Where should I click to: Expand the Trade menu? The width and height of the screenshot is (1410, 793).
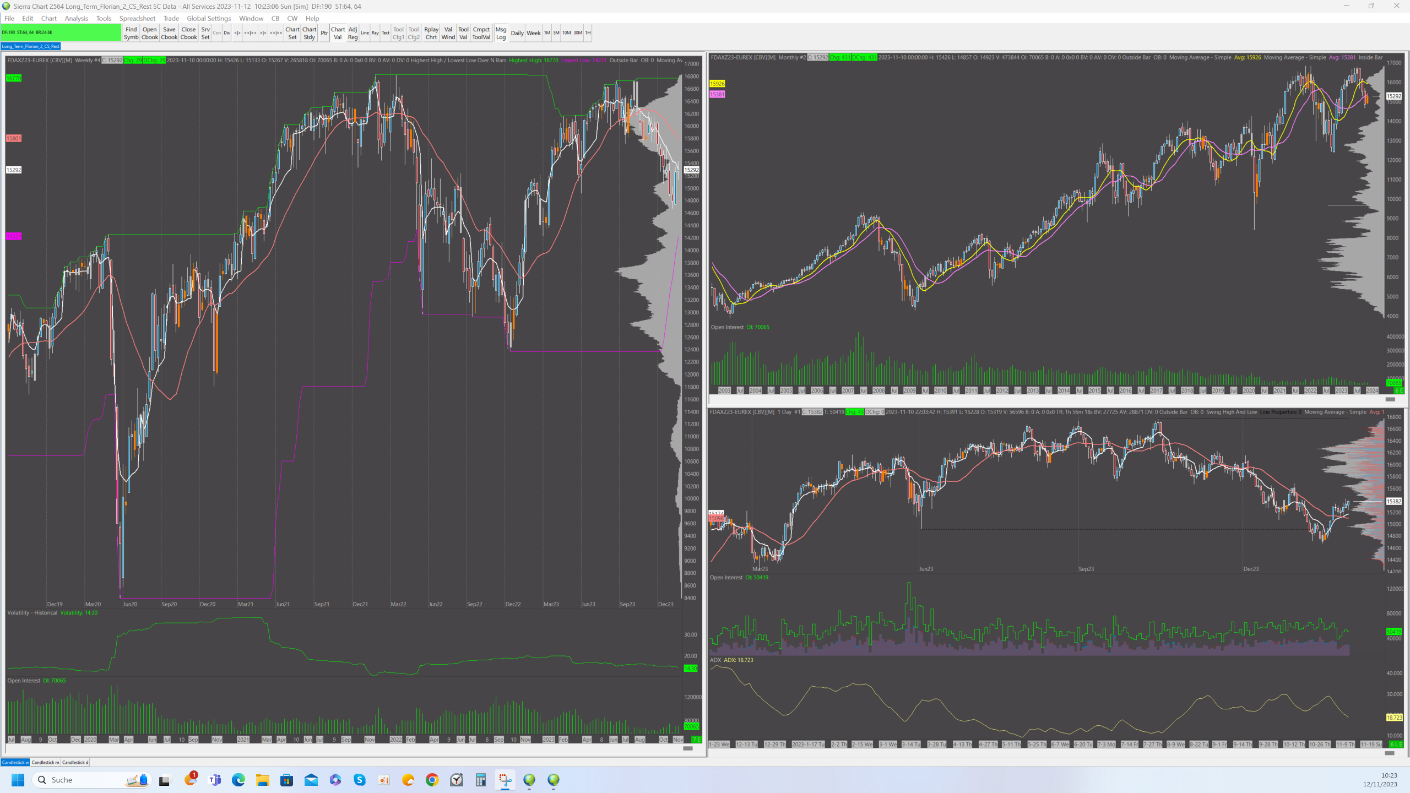tap(171, 18)
